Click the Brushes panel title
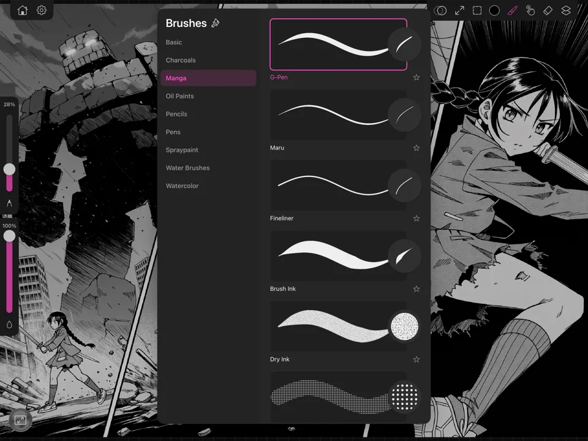The height and width of the screenshot is (441, 588). click(x=186, y=23)
